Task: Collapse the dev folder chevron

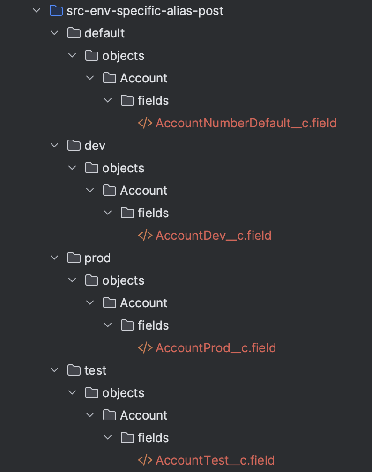Action: (54, 146)
